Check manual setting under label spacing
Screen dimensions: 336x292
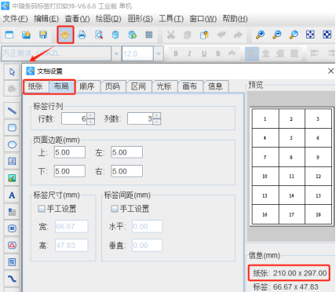click(x=114, y=209)
